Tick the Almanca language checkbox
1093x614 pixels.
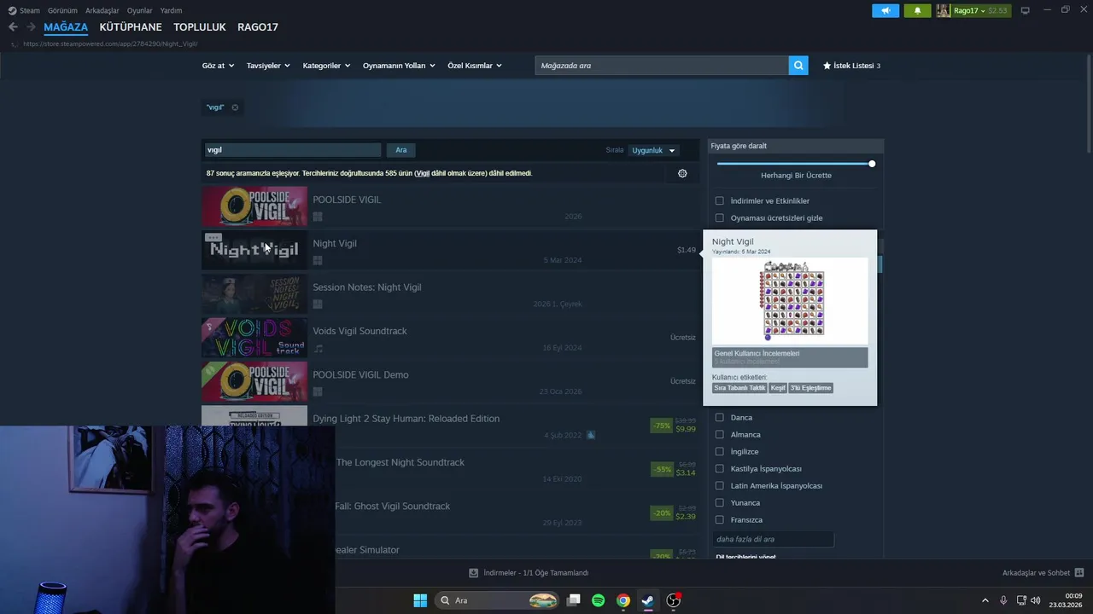point(719,435)
